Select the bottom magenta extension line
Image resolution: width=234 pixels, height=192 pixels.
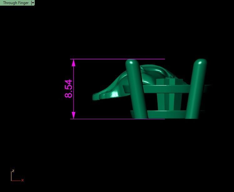[117, 119]
